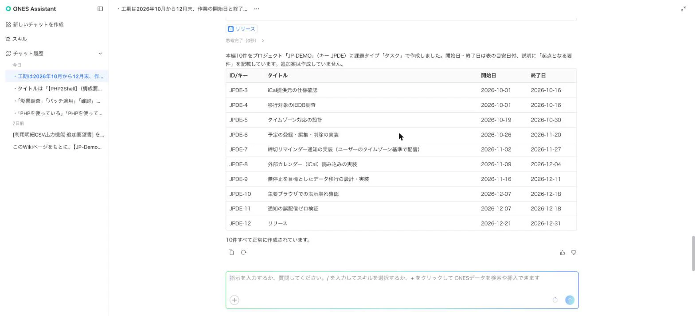Open chat 「影響調査」「パッチ適用」 in history
This screenshot has width=695, height=316.
(57, 101)
